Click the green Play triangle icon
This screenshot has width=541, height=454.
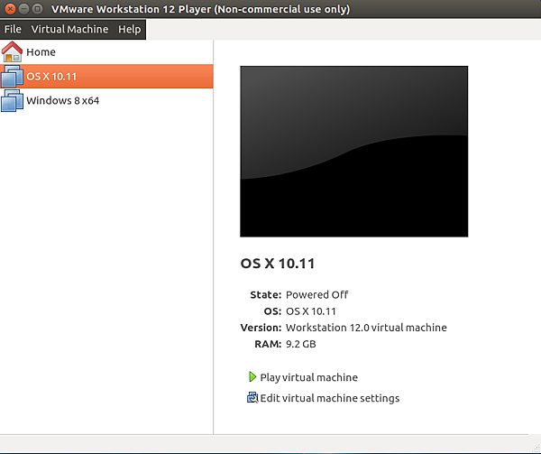coord(252,376)
